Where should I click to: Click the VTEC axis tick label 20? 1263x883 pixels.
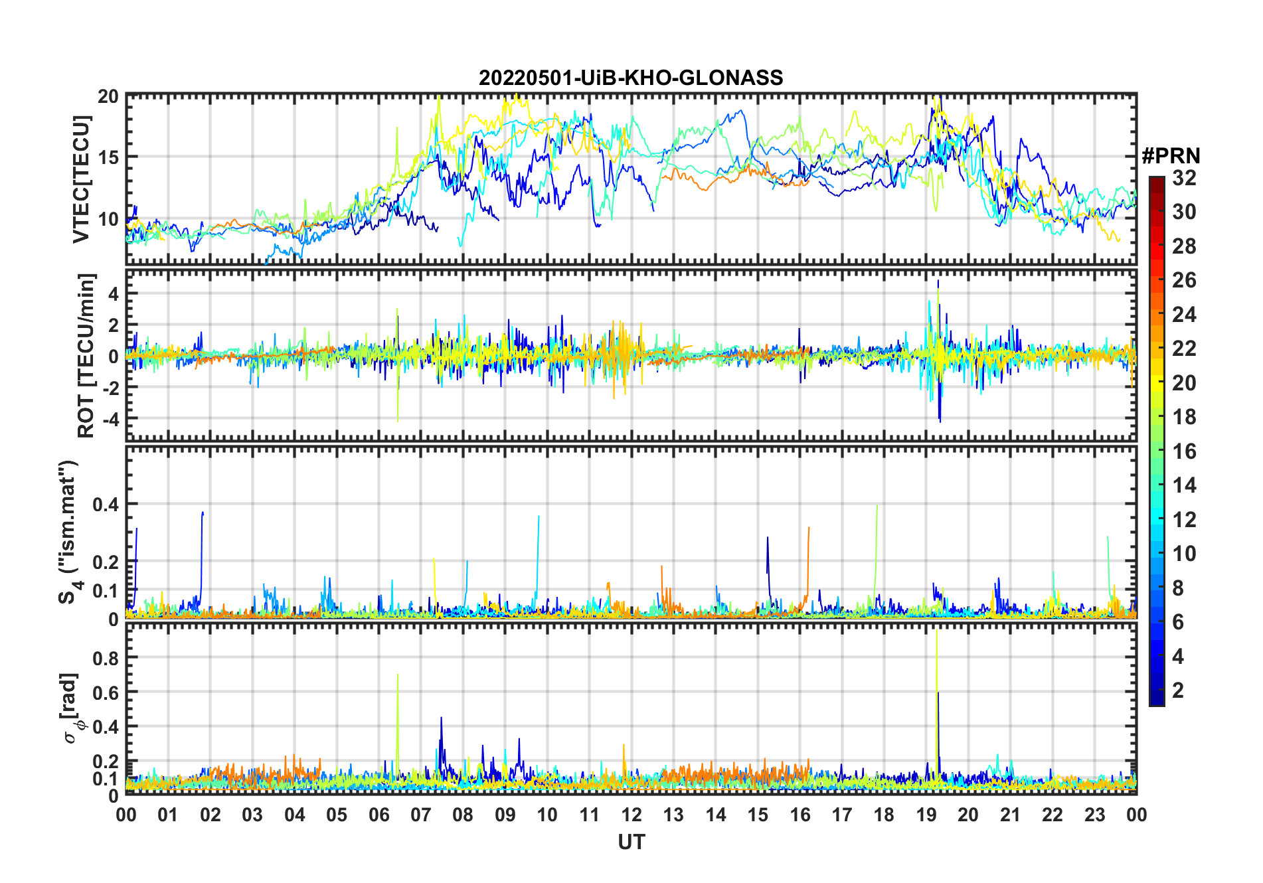108,96
